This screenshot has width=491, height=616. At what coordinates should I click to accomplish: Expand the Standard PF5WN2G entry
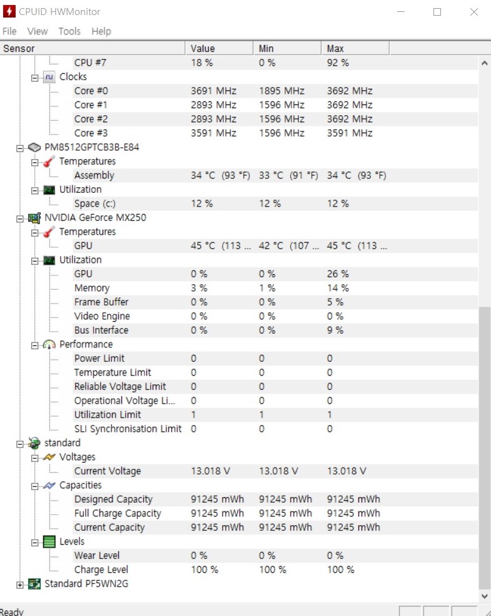pos(21,583)
